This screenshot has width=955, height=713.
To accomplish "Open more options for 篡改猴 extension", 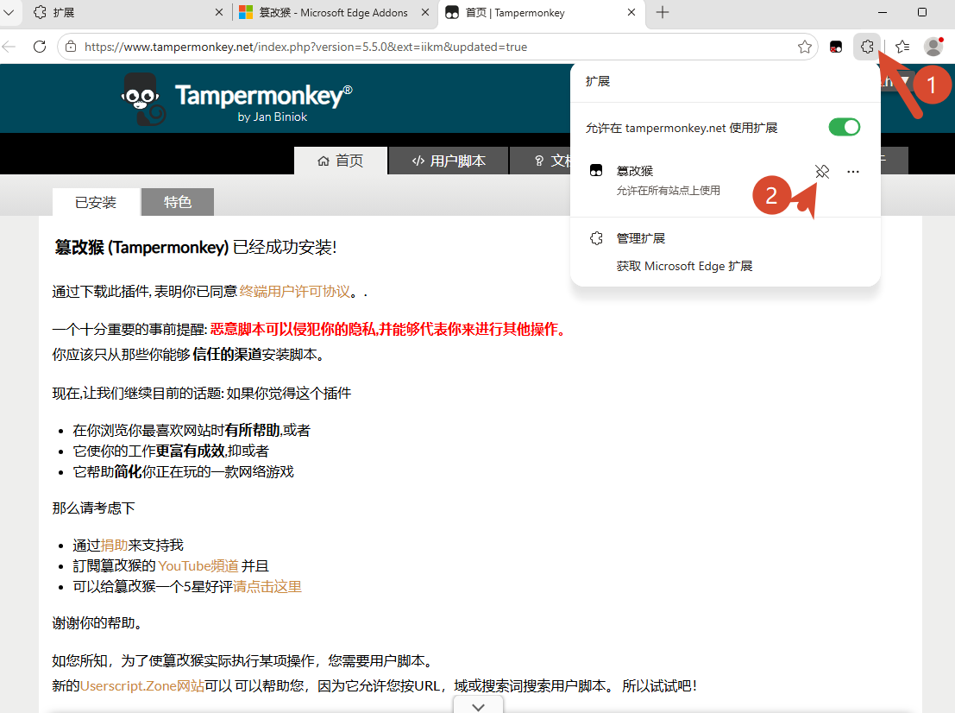I will pos(852,172).
